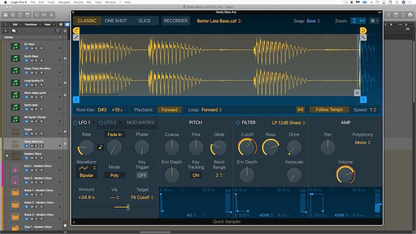Switch to SLICE mode tab
416x234 pixels.
point(144,21)
